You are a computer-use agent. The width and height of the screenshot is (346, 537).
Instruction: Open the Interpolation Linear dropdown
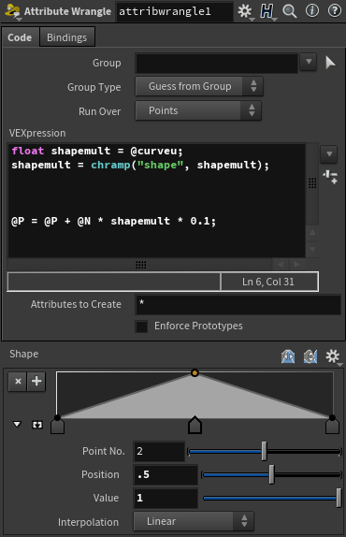[194, 522]
